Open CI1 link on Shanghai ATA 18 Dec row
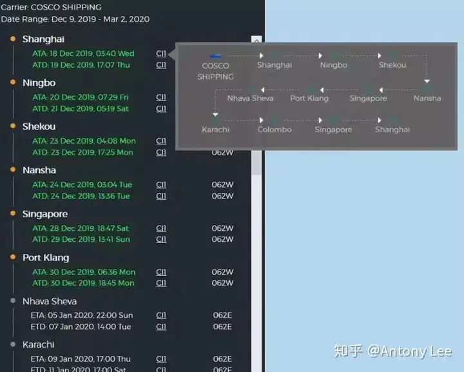Screen dimensions: 464x372 point(161,54)
